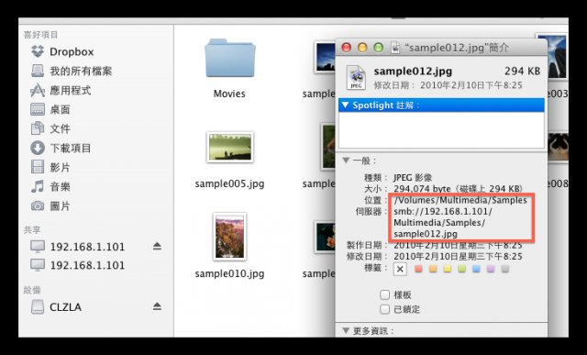Image resolution: width=587 pixels, height=355 pixels.
Task: Clear the label with the X swatch
Action: click(x=400, y=269)
